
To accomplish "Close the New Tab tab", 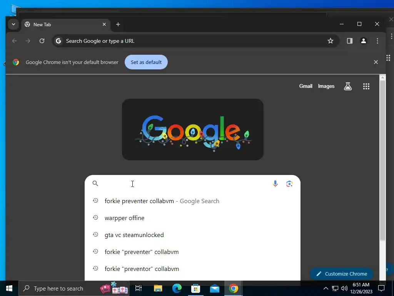I will click(x=104, y=24).
